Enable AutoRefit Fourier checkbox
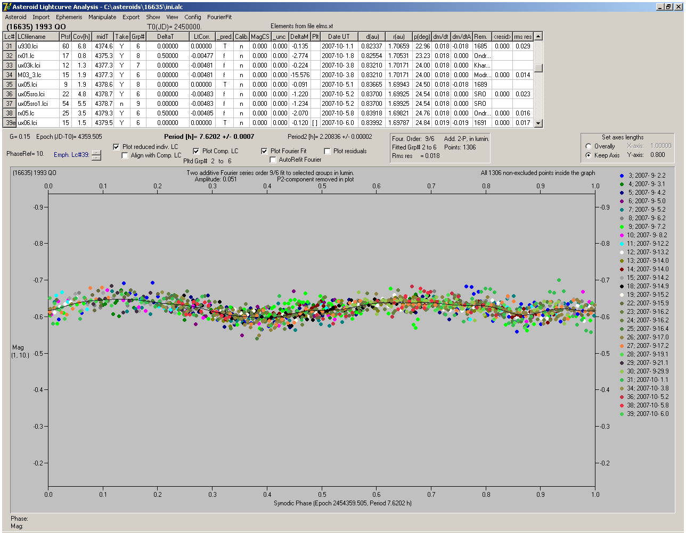686x533 pixels. pos(273,160)
